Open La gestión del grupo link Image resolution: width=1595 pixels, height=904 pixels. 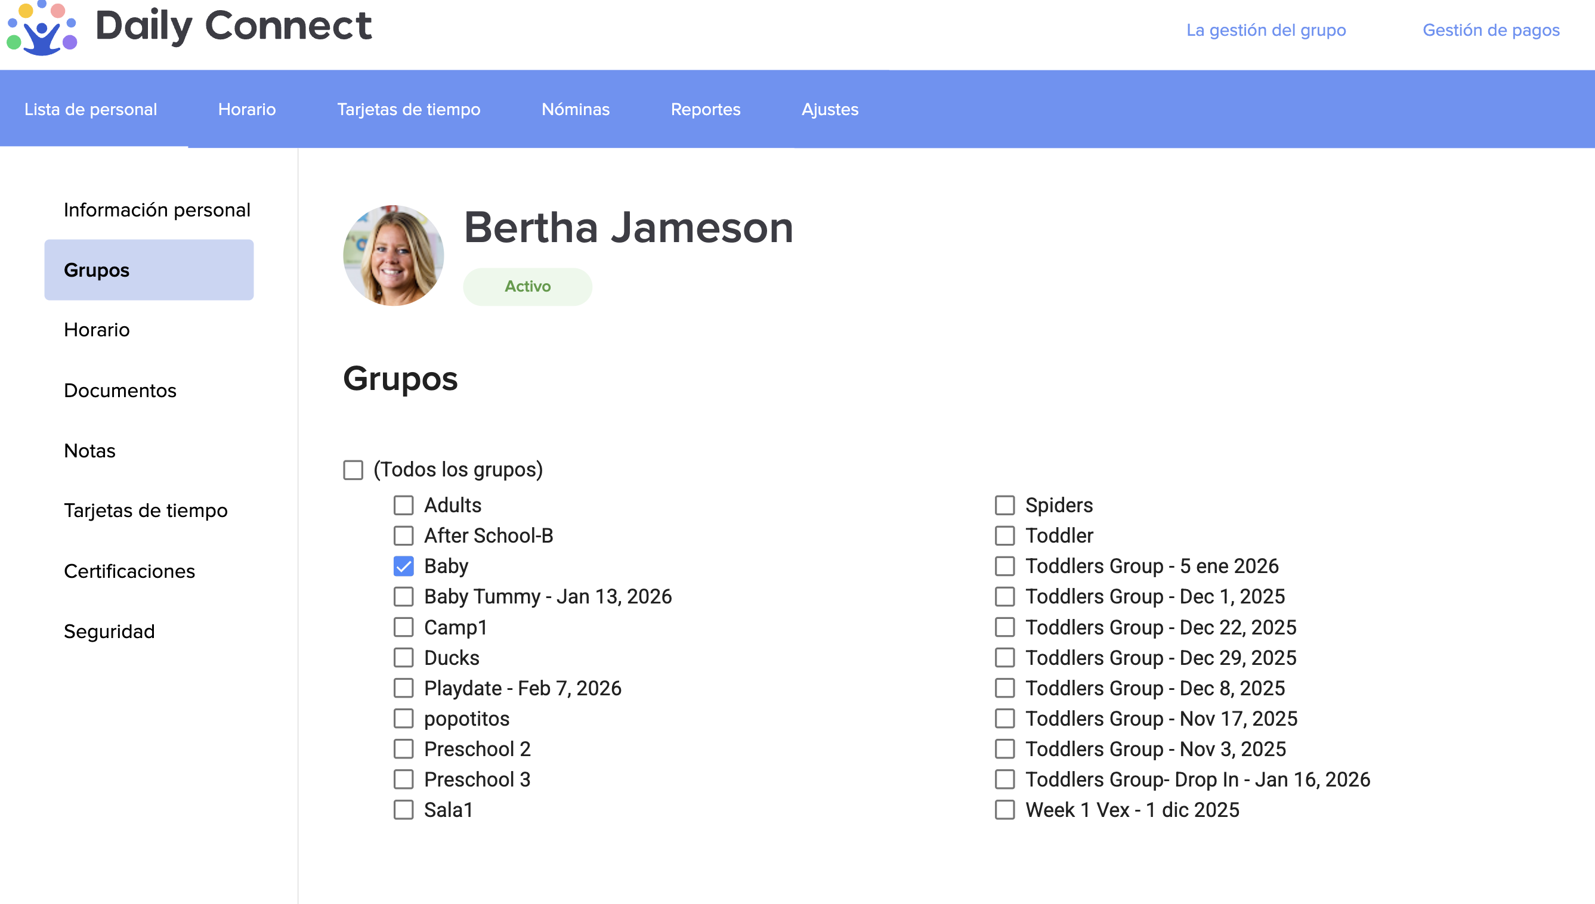[1265, 30]
